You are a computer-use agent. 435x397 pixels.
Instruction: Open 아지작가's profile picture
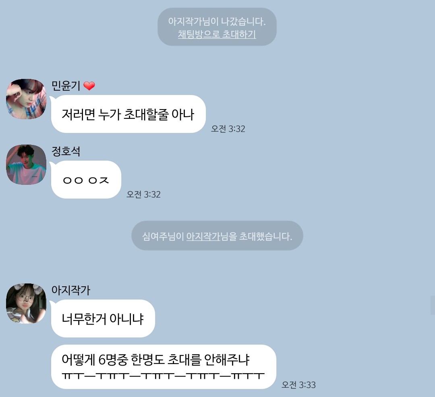click(26, 303)
